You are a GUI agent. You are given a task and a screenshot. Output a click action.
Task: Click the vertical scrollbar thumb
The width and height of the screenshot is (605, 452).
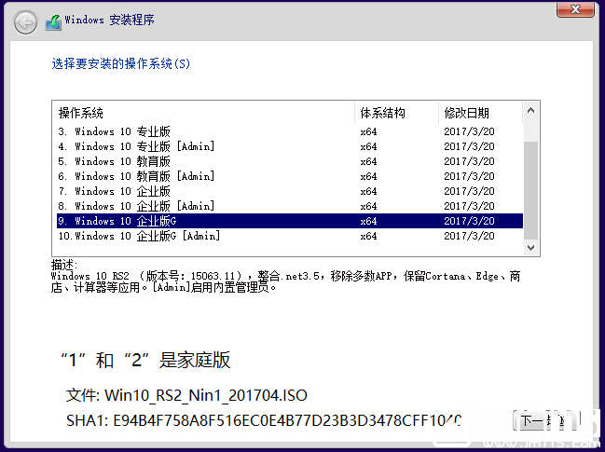point(531,190)
